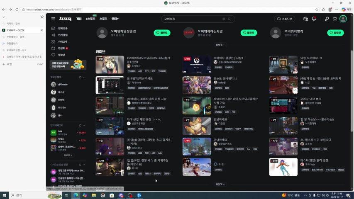Viewport: 354px width, 199px height.
Task: Clear the search box text
Action: 224,19
